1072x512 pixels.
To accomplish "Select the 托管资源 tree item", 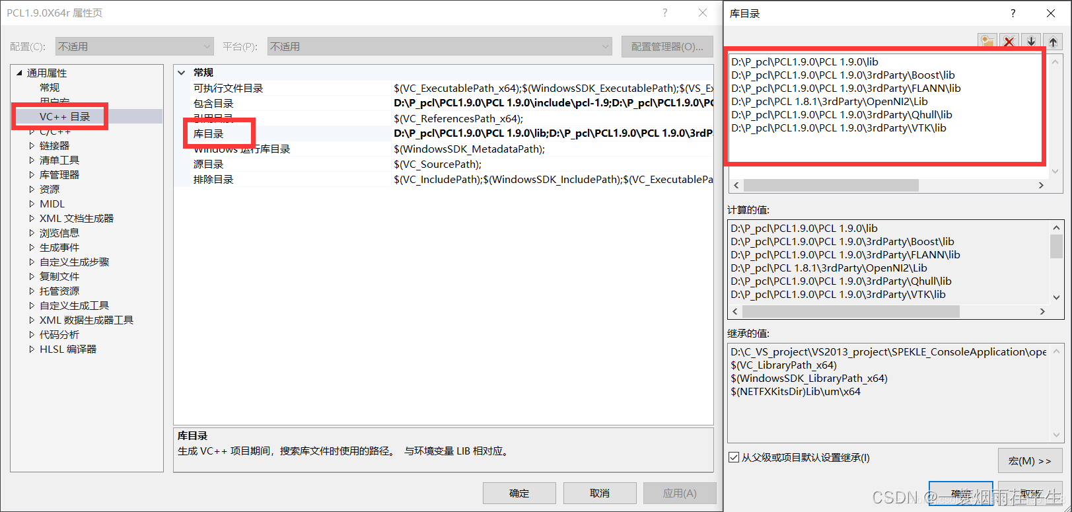I will (59, 291).
